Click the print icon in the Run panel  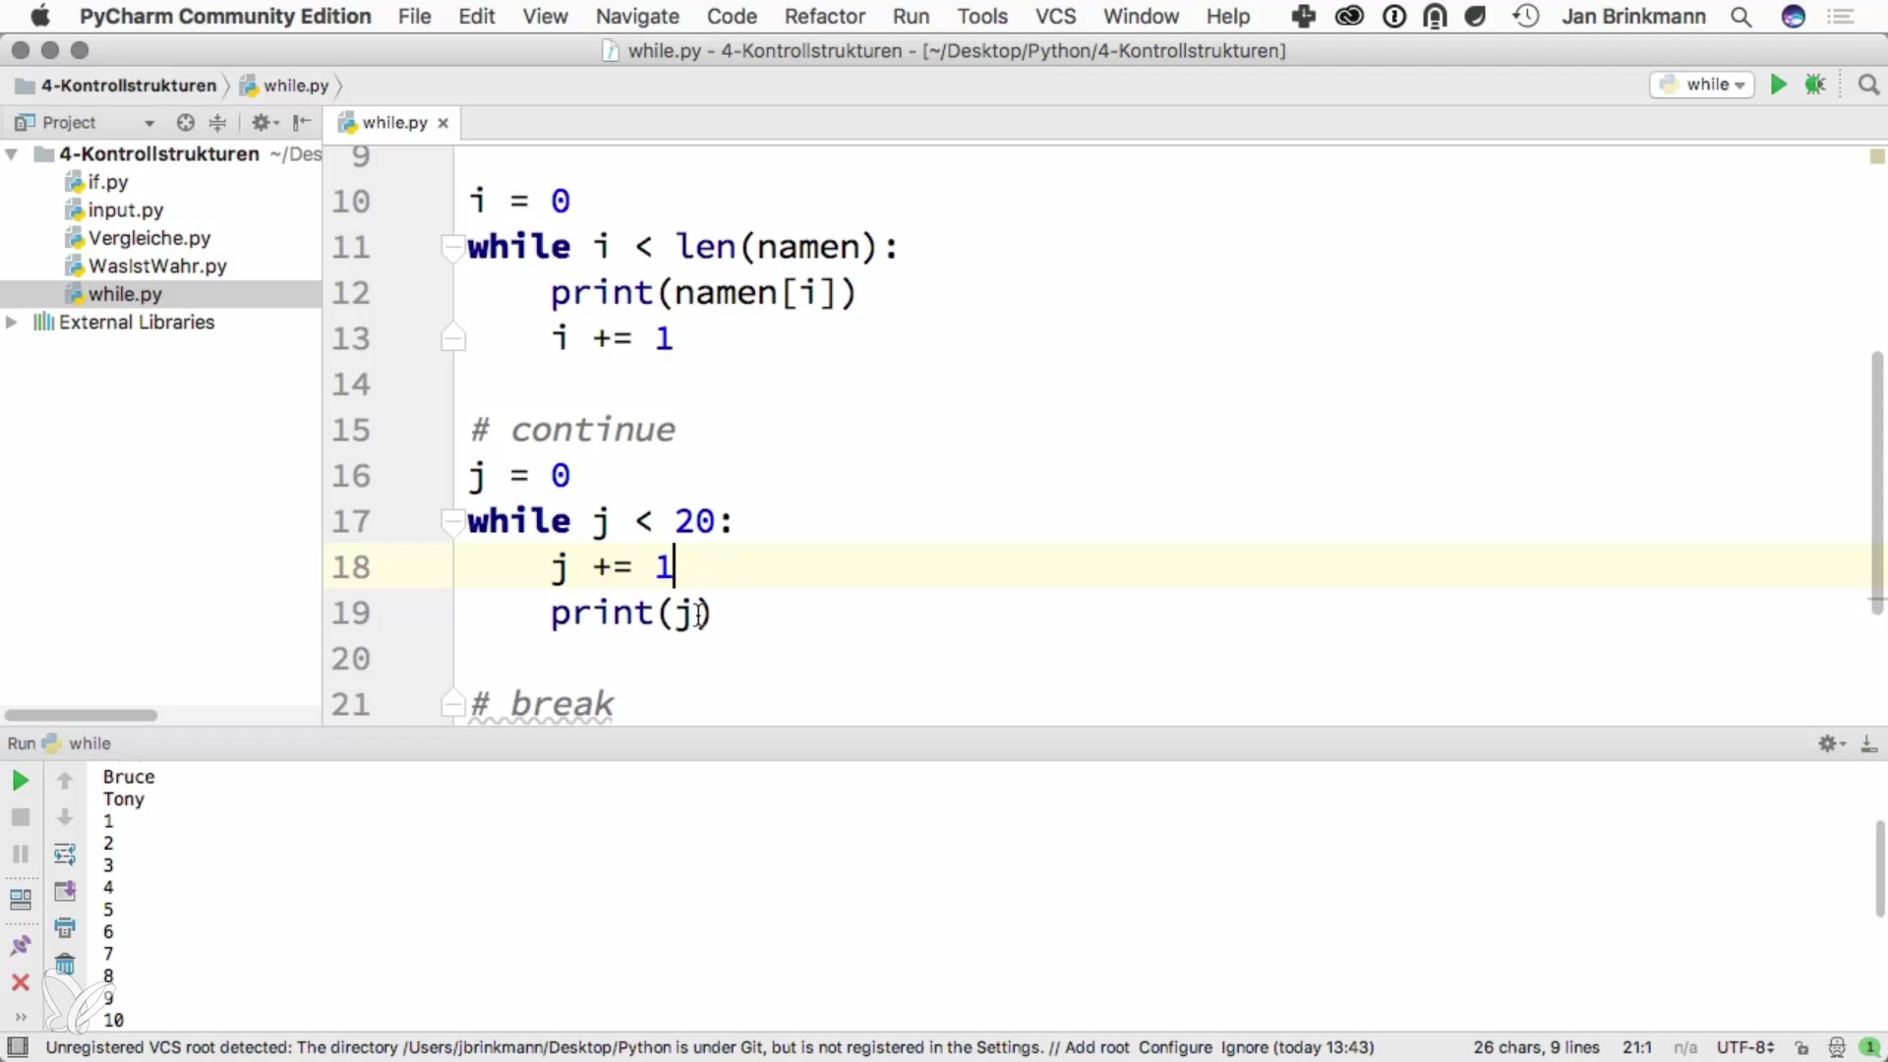65,927
